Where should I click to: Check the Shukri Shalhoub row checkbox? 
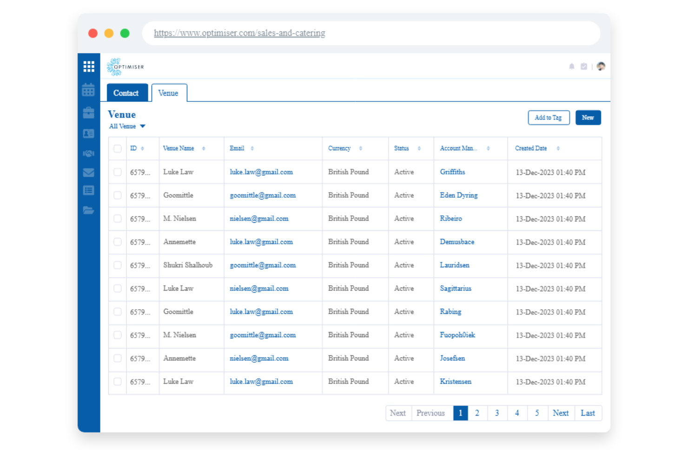(118, 265)
